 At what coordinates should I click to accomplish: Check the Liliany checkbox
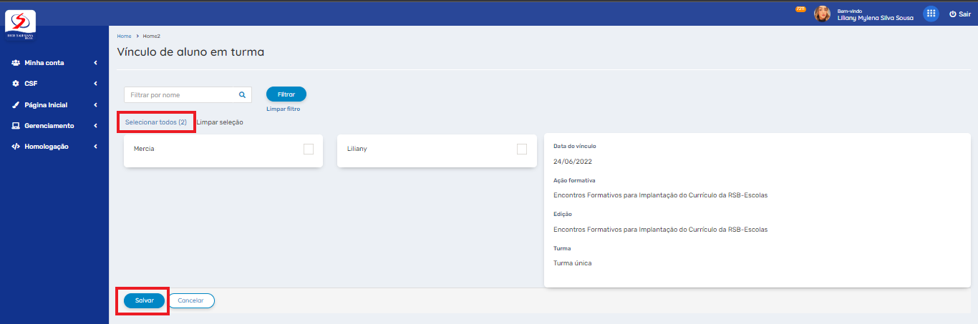(x=522, y=149)
